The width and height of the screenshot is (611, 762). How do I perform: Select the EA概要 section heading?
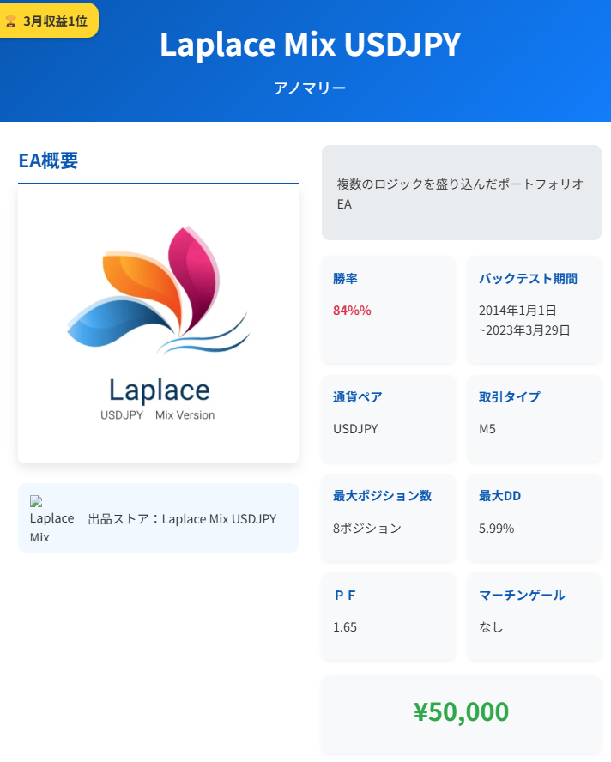pos(48,160)
